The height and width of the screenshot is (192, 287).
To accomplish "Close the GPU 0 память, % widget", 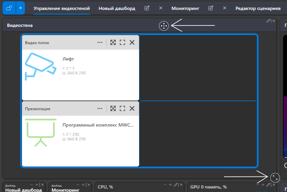I will [274, 185].
